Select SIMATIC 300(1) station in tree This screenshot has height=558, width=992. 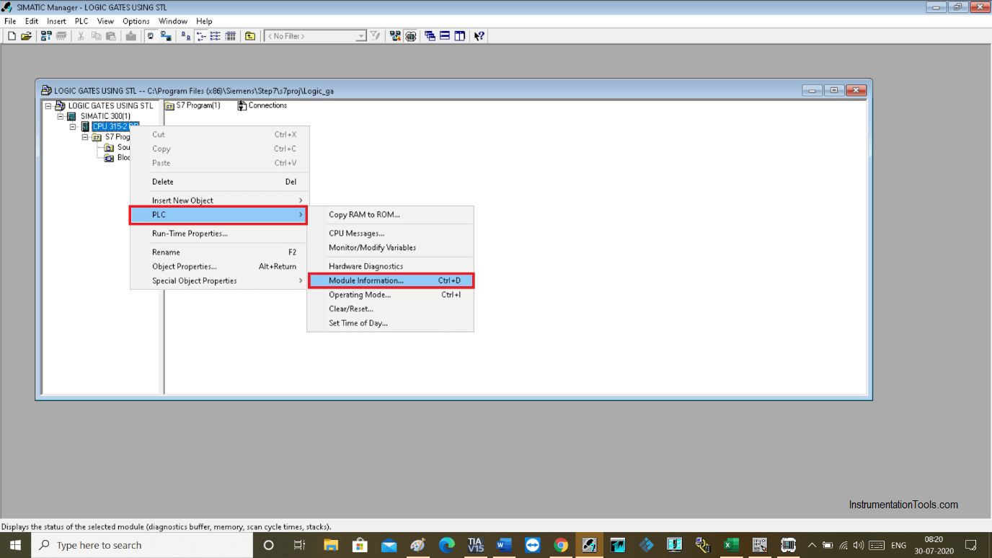105,116
